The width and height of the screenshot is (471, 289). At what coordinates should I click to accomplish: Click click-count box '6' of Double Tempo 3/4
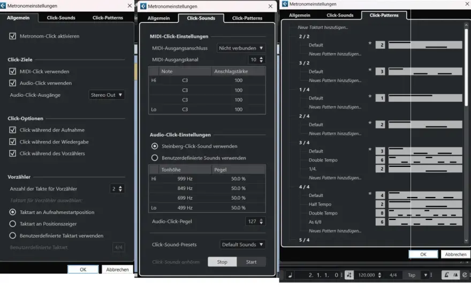(x=381, y=160)
